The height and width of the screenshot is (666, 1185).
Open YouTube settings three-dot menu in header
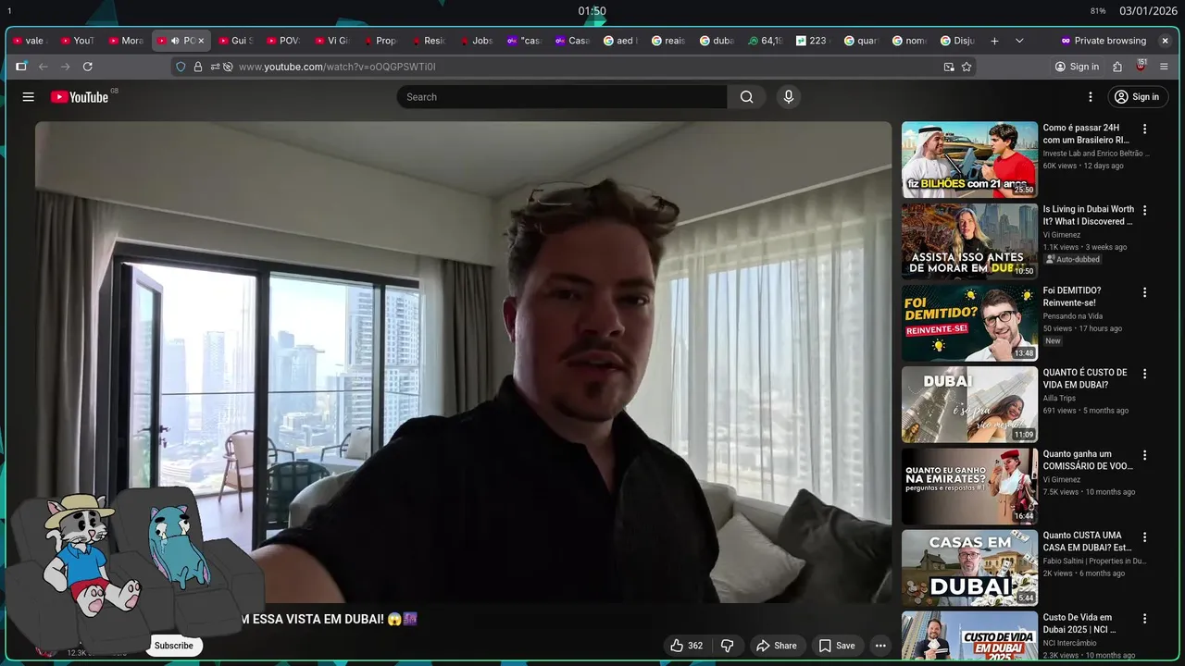coord(1091,97)
